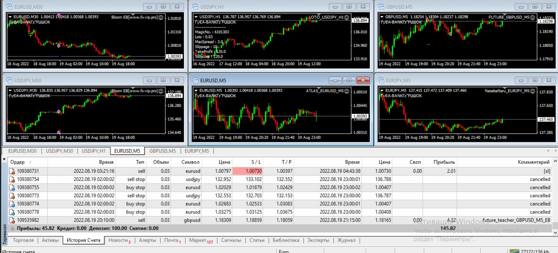Open the dropdown triangle in EURUSD,M5 chart
Viewport: 558px width, 253px height.
(196, 91)
